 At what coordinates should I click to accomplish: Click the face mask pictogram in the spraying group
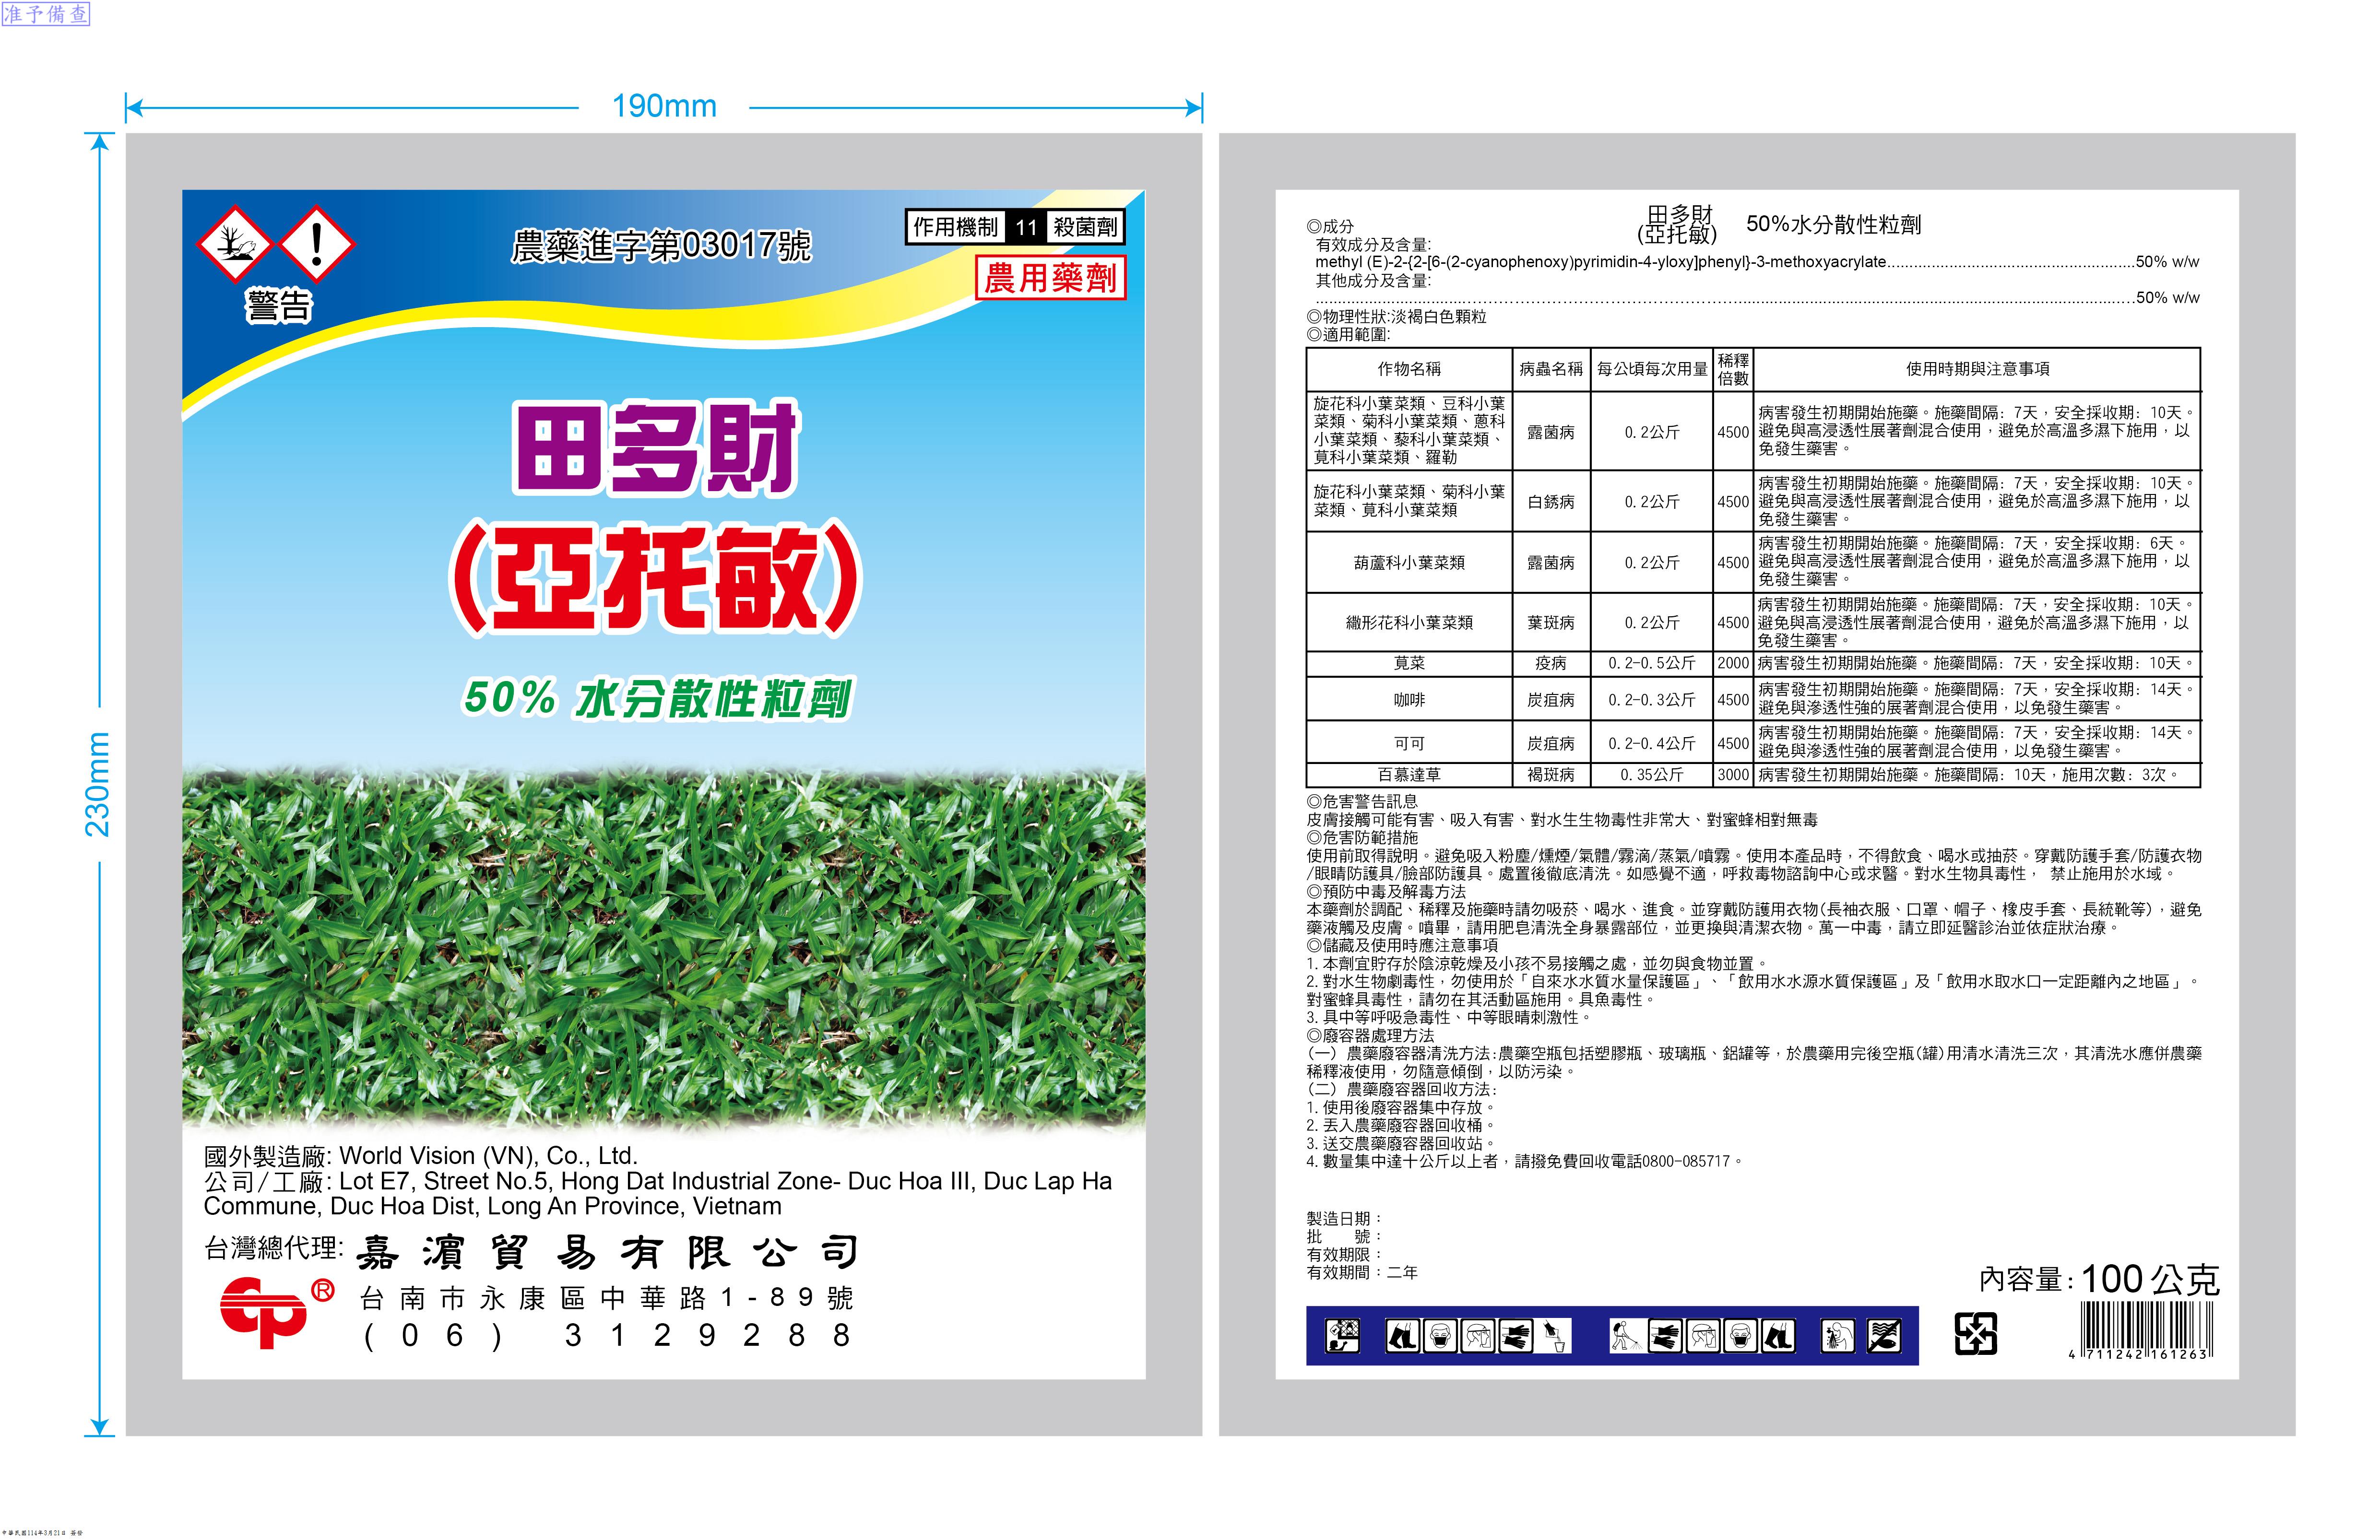1740,1335
